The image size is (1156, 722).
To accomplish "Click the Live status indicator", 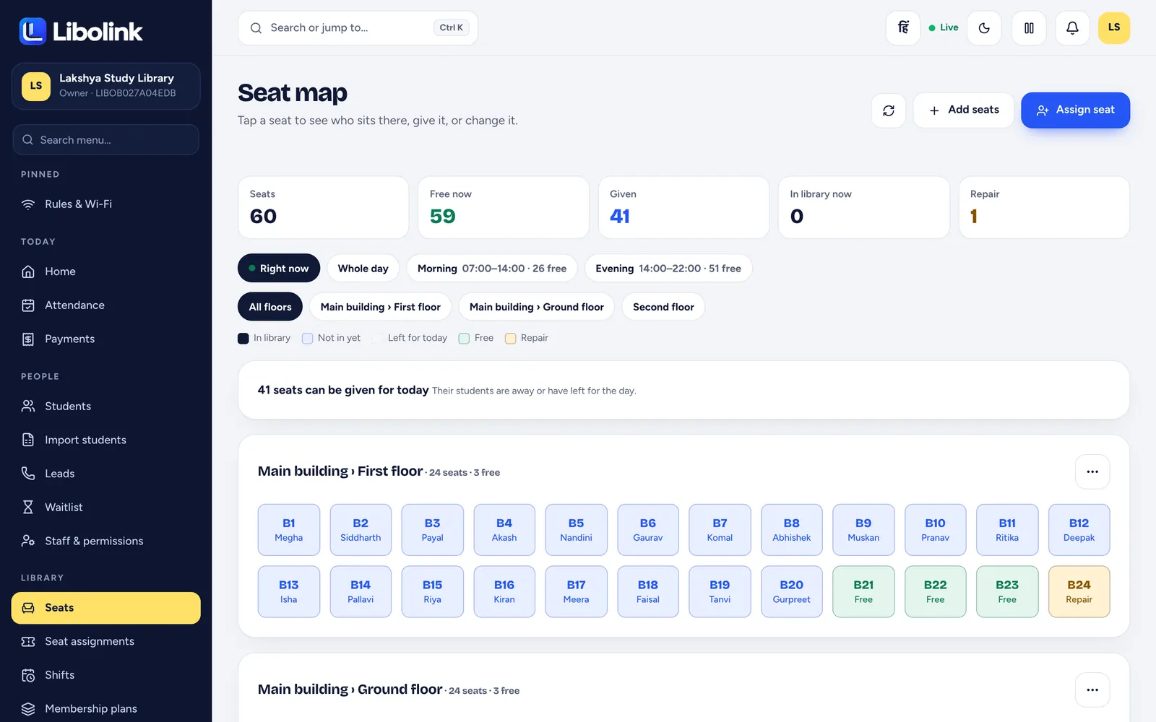I will click(x=944, y=28).
